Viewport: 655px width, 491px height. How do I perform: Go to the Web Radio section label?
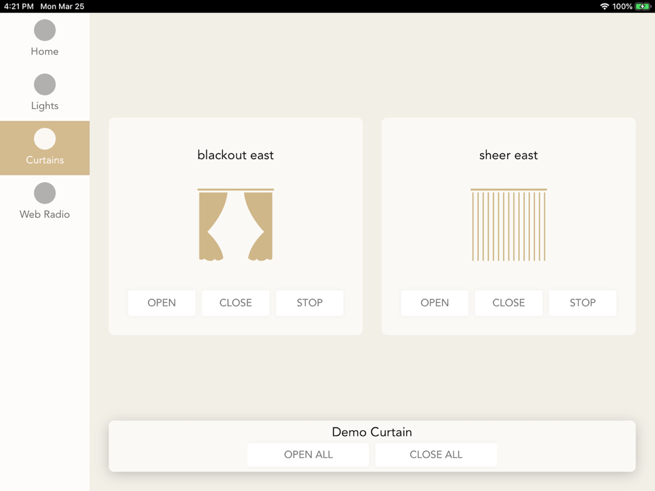45,215
